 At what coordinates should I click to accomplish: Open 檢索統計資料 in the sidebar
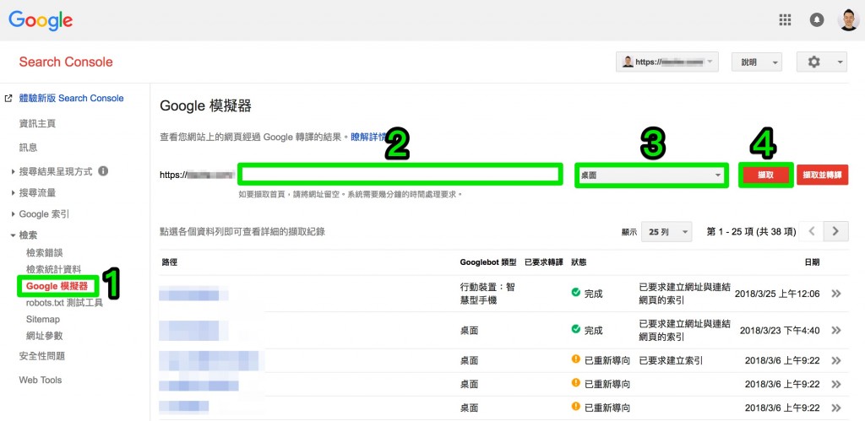click(x=53, y=269)
